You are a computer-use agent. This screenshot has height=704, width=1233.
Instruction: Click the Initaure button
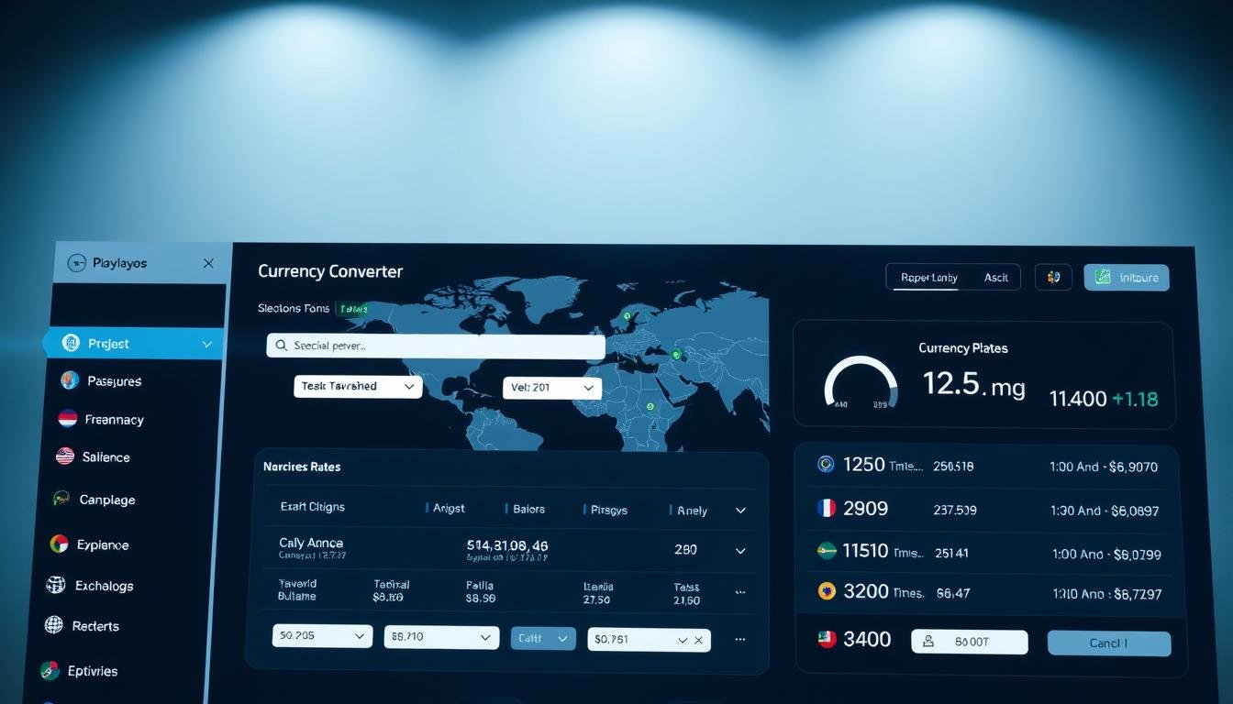(x=1127, y=278)
